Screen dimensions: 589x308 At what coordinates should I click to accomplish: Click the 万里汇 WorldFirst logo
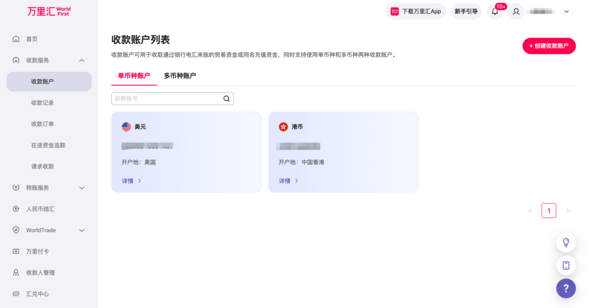(x=49, y=11)
